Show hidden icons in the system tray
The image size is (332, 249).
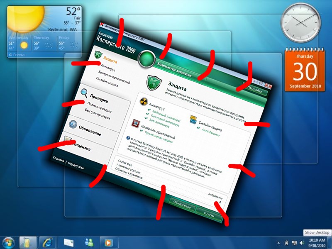click(x=277, y=242)
